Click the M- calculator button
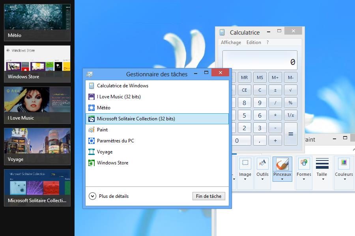The image size is (355, 236). (x=291, y=77)
